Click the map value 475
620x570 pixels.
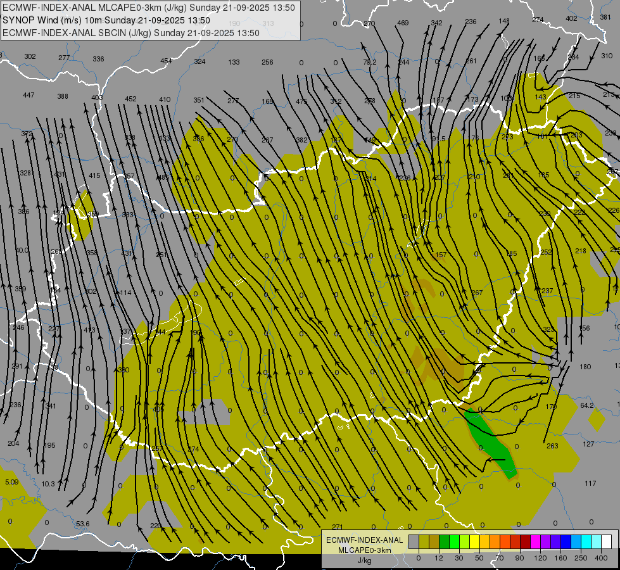tap(301, 101)
